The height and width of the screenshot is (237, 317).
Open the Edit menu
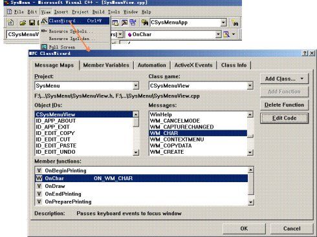[32, 12]
